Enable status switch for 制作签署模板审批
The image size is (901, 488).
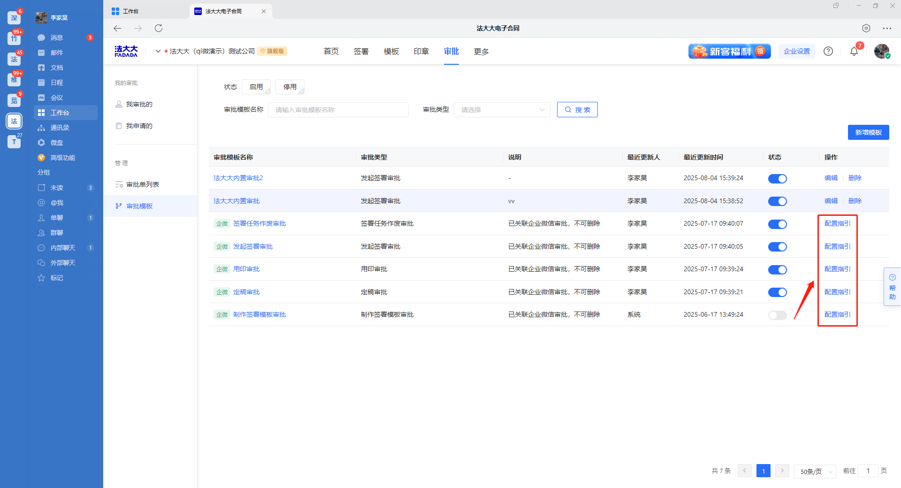[x=777, y=315]
